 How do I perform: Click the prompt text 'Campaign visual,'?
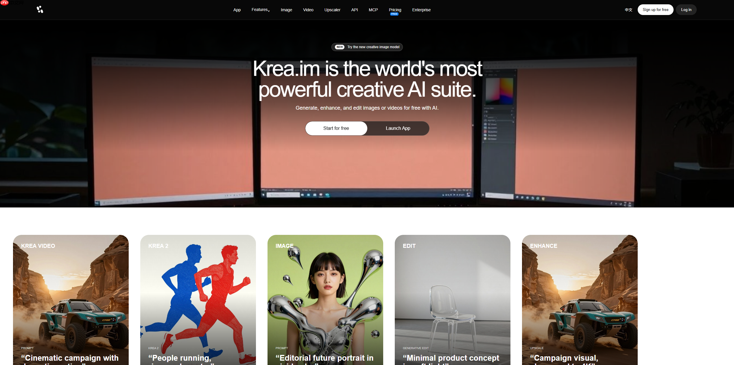[564, 358]
